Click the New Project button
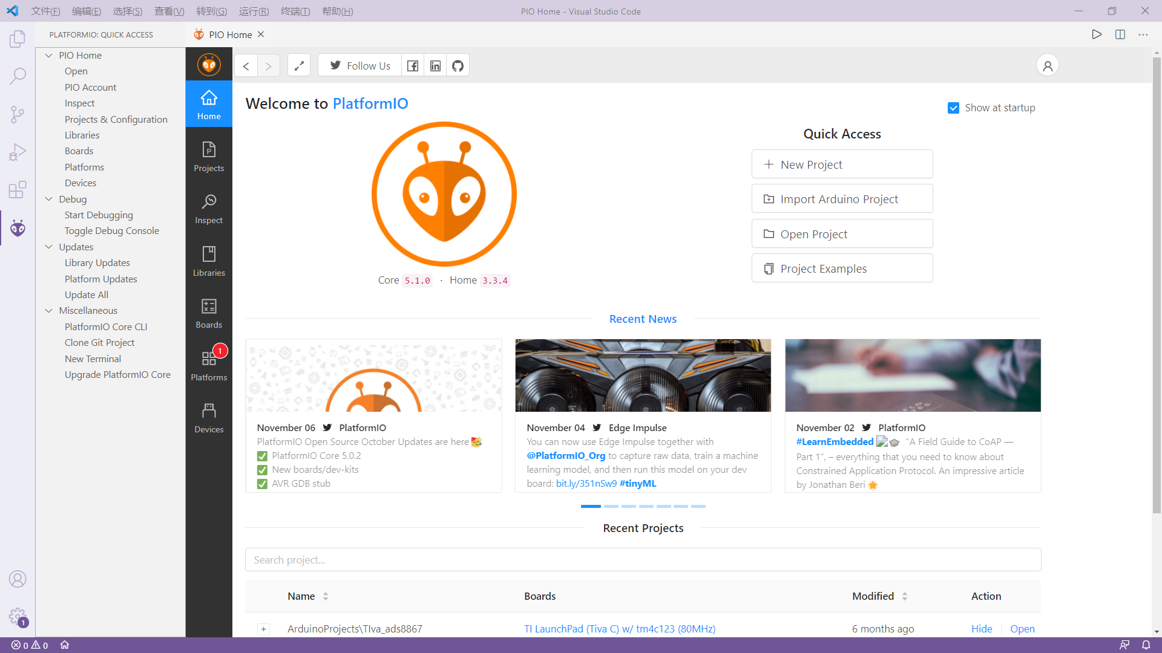Image resolution: width=1162 pixels, height=653 pixels. coord(842,164)
